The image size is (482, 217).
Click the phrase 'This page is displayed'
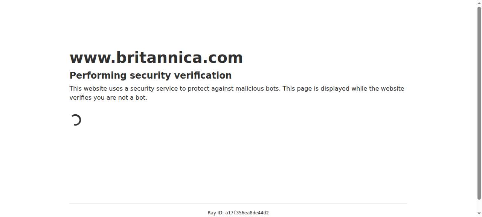[316, 89]
